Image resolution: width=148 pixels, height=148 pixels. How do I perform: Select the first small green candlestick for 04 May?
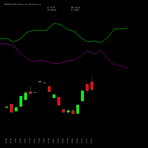pos(7,107)
